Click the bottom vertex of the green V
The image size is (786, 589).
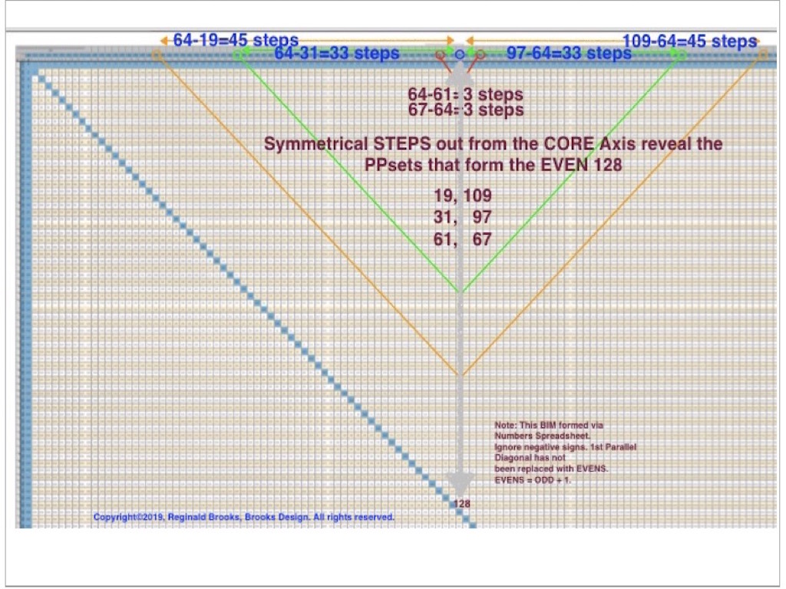[x=460, y=291]
